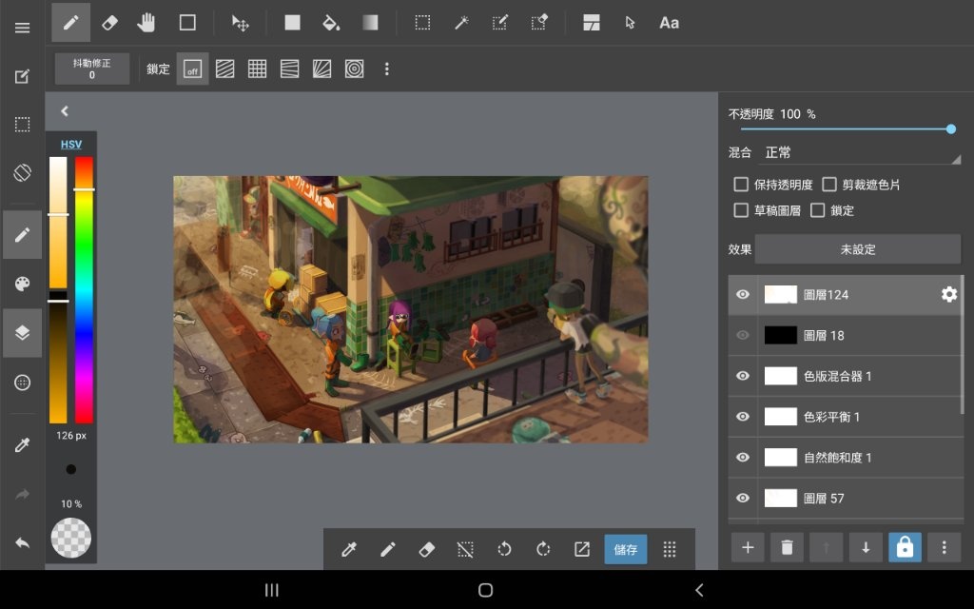974x609 pixels.
Task: Move layer down with arrow button
Action: (866, 547)
